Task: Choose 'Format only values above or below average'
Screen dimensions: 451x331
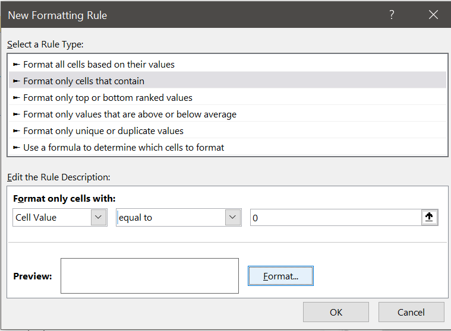Action: pos(130,114)
